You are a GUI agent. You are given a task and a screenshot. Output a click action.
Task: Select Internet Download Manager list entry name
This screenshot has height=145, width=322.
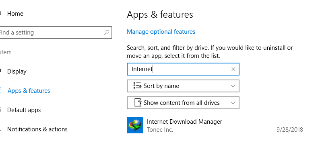click(184, 122)
